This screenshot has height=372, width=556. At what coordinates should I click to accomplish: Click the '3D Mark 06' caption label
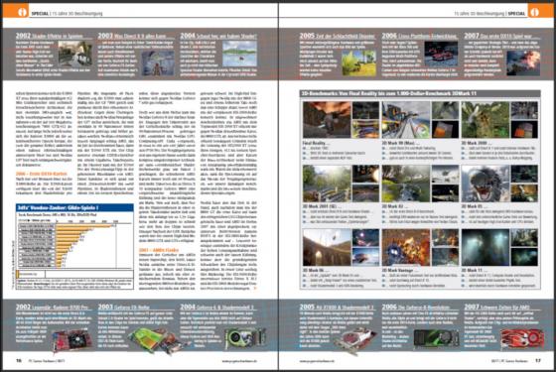pos(316,270)
